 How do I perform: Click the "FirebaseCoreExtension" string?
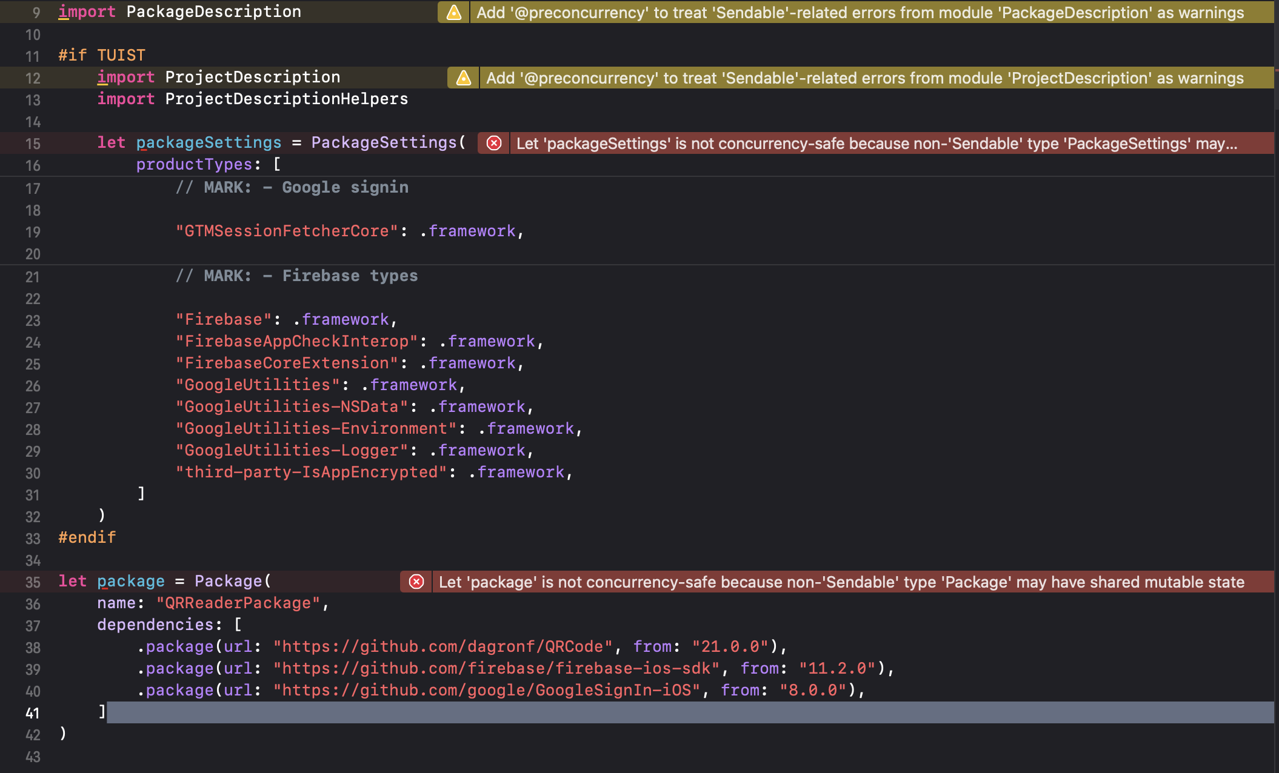coord(287,363)
